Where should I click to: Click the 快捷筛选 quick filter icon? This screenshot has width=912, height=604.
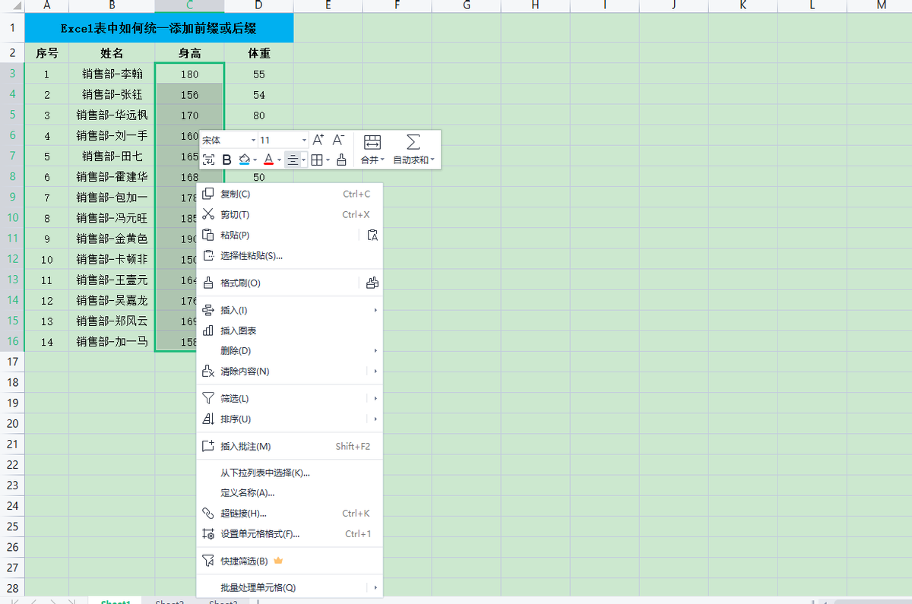click(x=208, y=561)
